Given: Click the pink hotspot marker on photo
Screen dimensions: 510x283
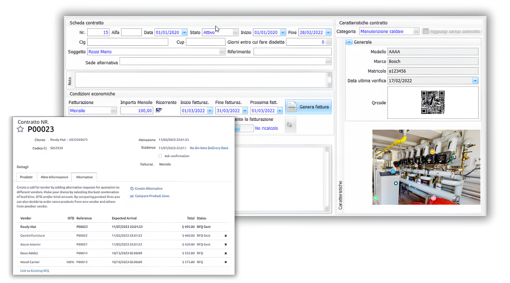Looking at the screenshot, I should coord(433,198).
